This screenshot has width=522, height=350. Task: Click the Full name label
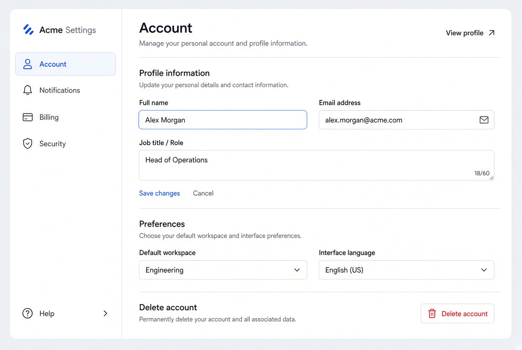153,103
